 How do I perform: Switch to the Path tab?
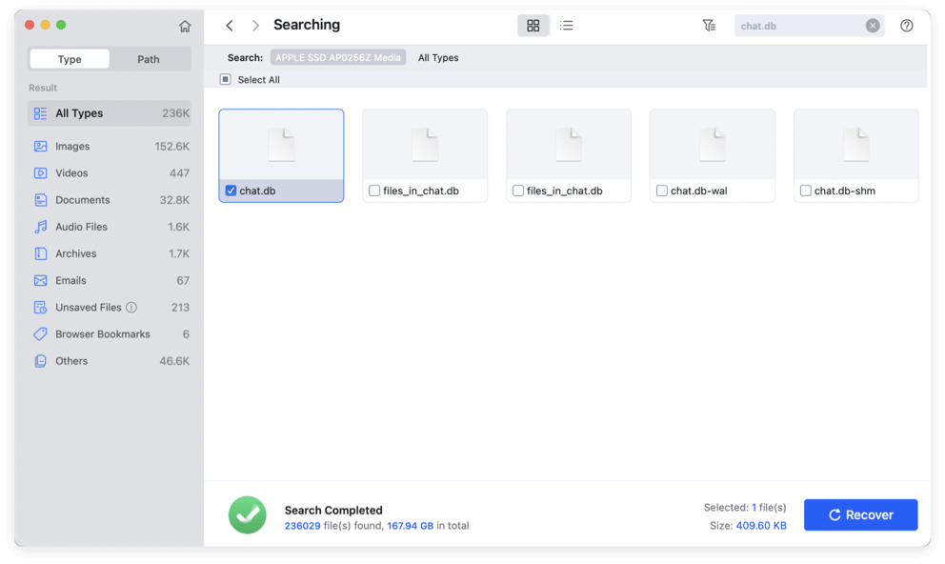(x=148, y=58)
